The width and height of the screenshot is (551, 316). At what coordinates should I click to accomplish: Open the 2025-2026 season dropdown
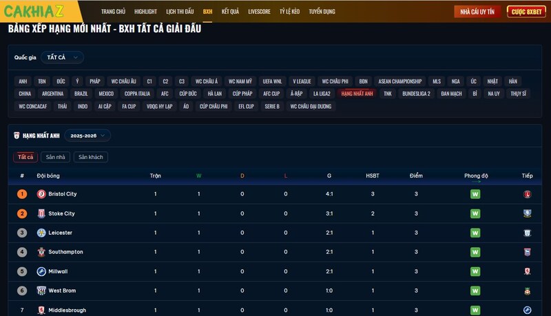click(87, 136)
